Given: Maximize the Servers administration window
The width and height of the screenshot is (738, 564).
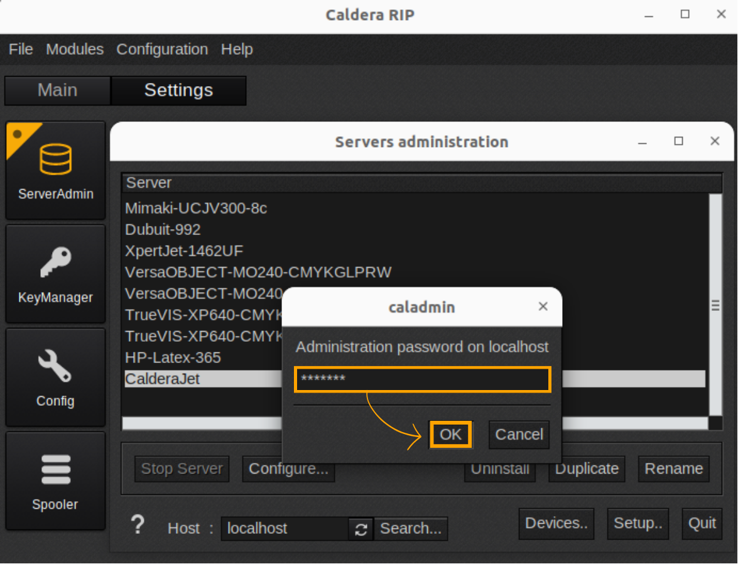Looking at the screenshot, I should click(x=678, y=141).
